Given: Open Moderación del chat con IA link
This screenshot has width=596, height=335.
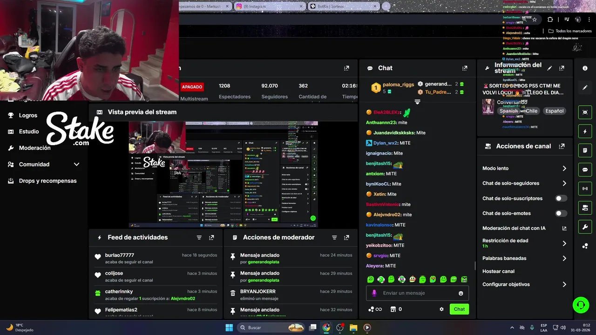Looking at the screenshot, I should click(x=524, y=228).
